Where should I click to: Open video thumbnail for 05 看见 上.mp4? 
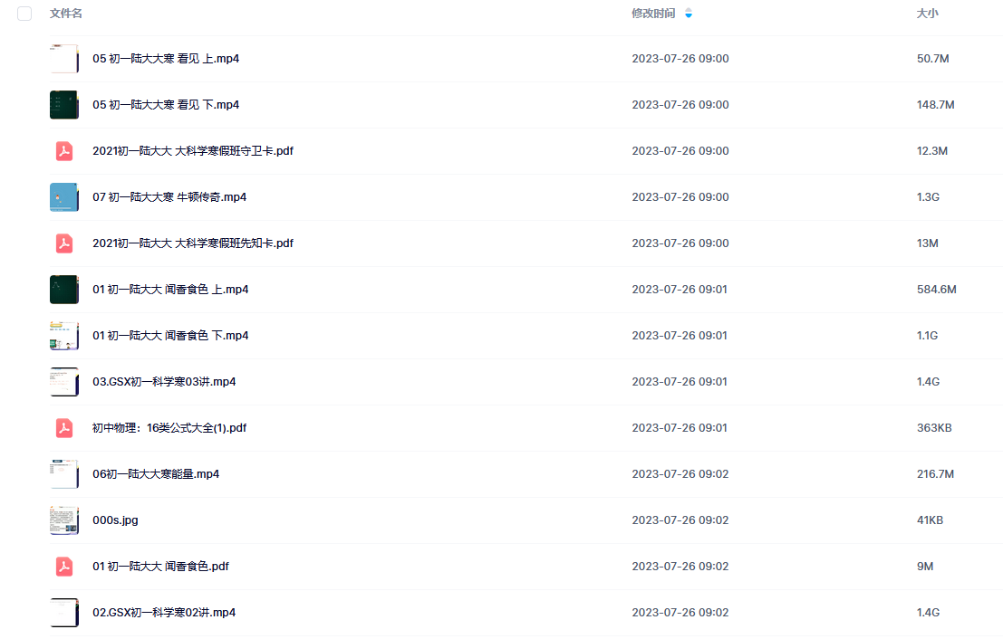(x=64, y=59)
